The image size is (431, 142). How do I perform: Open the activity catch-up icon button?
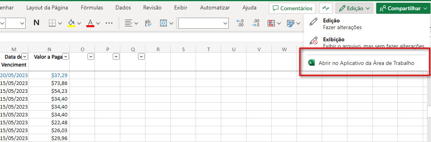326,9
